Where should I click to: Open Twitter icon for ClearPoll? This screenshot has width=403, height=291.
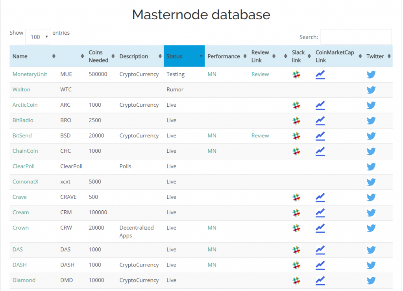(371, 167)
